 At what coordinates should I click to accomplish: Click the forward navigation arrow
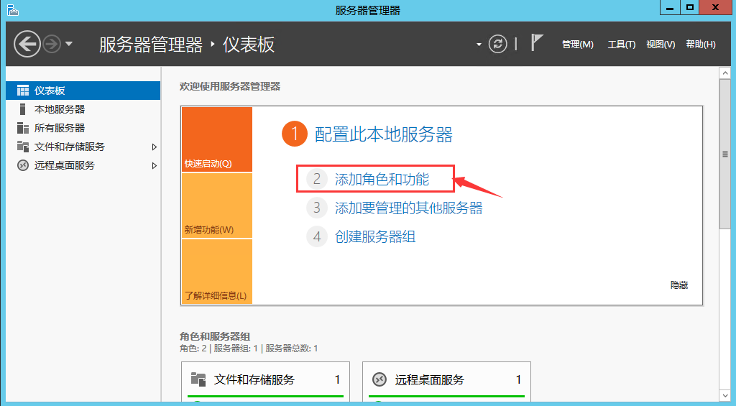52,44
